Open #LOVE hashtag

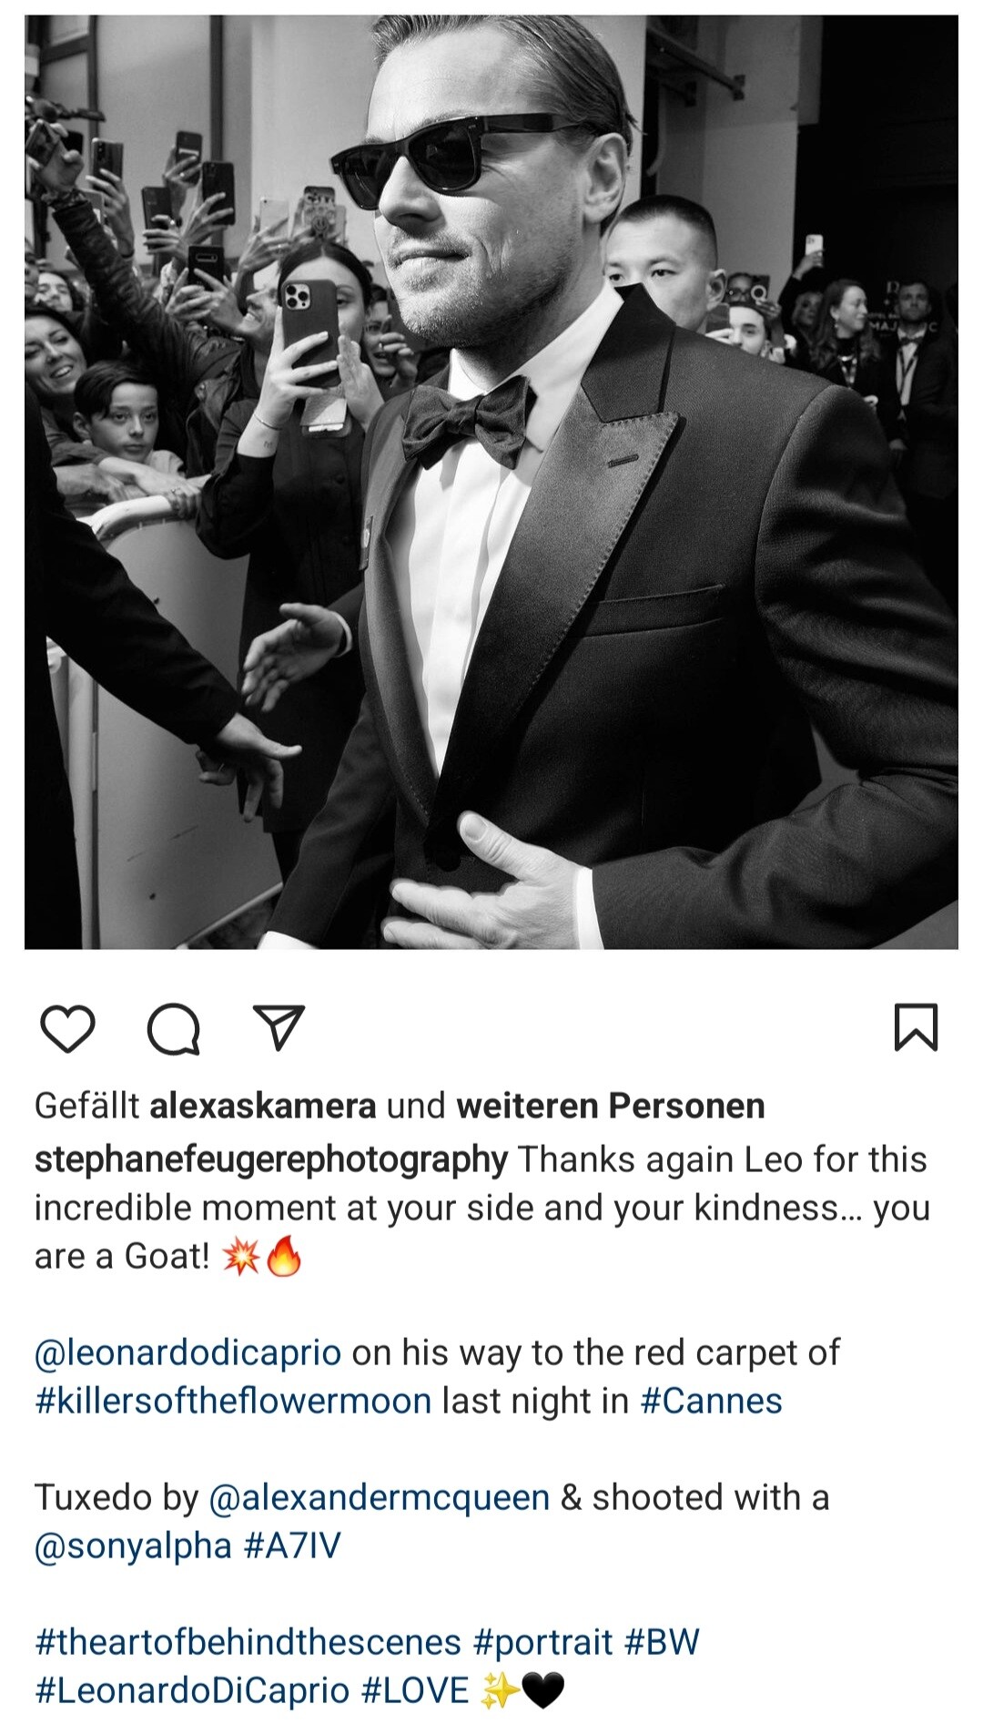415,1690
